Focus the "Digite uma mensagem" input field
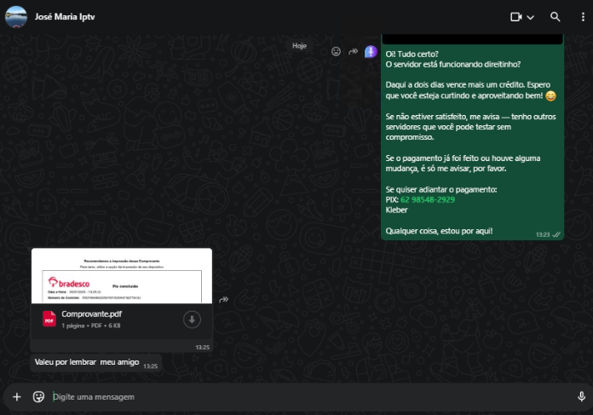The image size is (593, 415). (310, 397)
